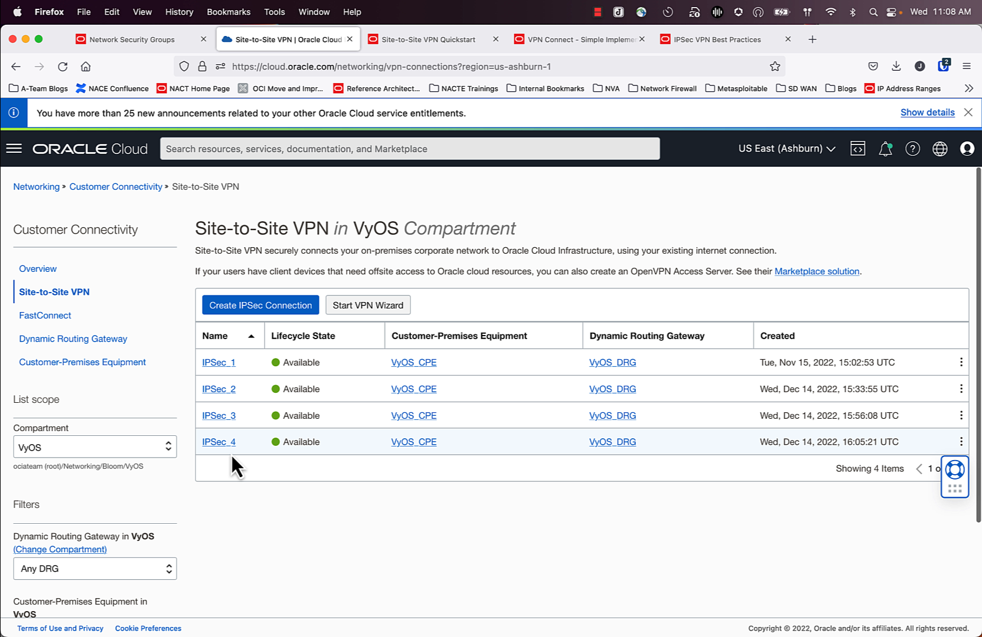Open the IPSec_4 connection link
The width and height of the screenshot is (982, 637).
pyautogui.click(x=218, y=442)
